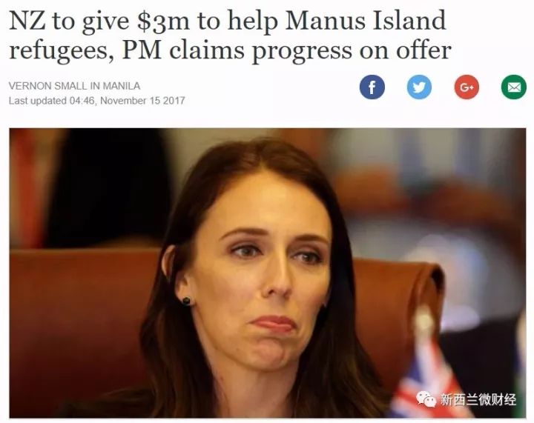Image resolution: width=534 pixels, height=423 pixels.
Task: Click the WeChat logo in the watermark
Action: [426, 399]
